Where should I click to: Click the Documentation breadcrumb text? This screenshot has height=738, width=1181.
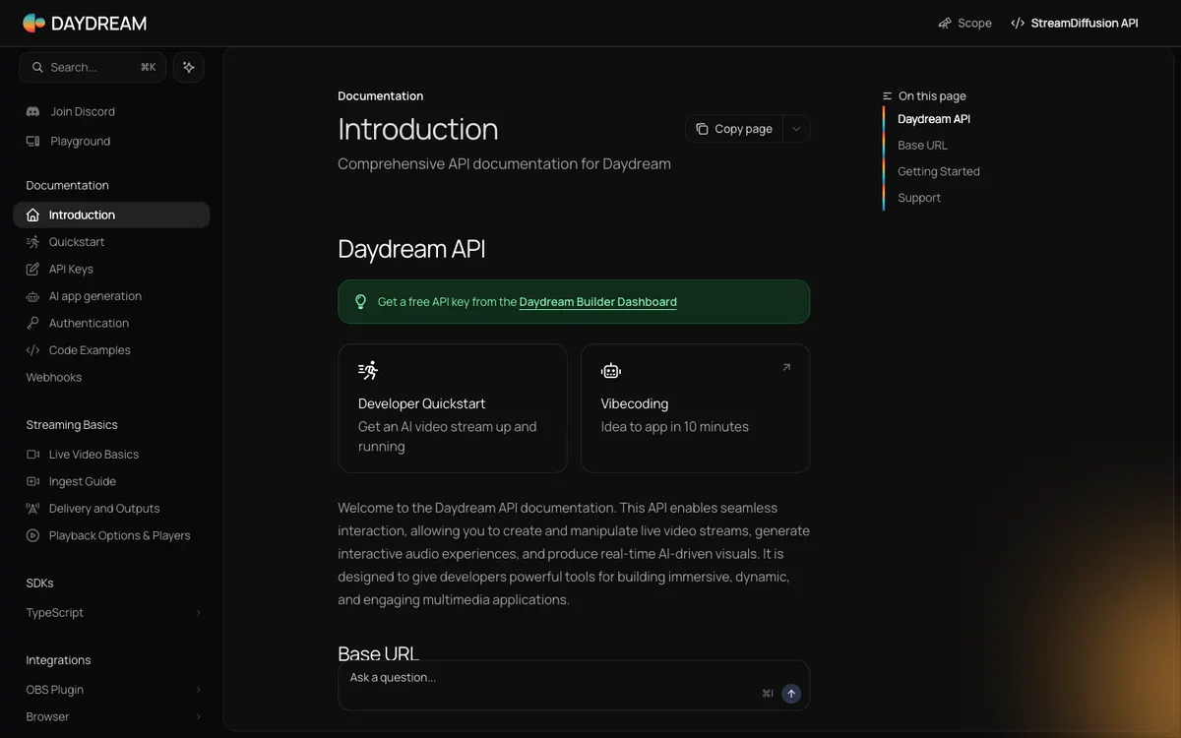point(381,95)
